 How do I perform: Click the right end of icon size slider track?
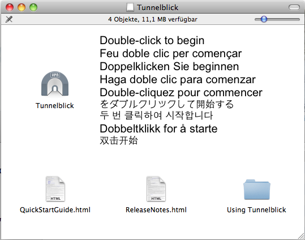298,19
